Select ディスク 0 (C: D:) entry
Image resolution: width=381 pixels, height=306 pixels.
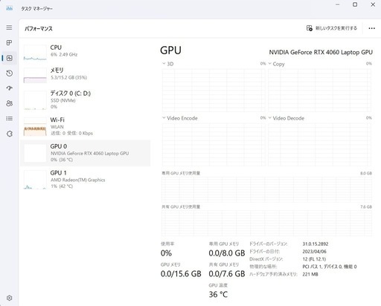click(x=86, y=100)
